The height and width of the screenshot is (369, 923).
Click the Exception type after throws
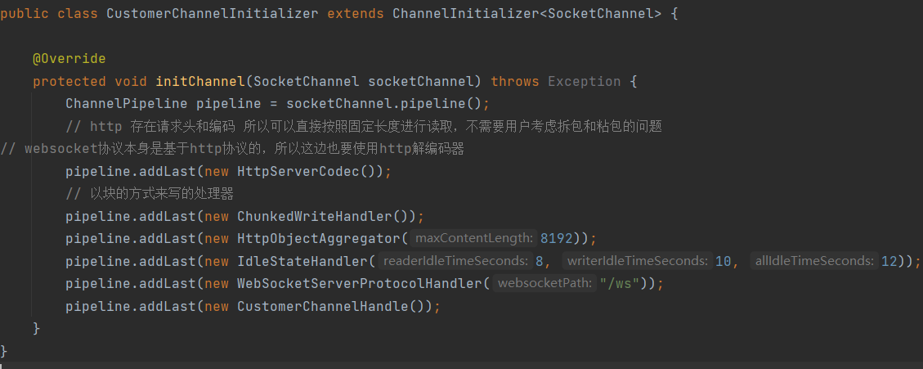[584, 81]
